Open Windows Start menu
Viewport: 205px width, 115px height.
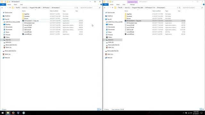pos(3,113)
